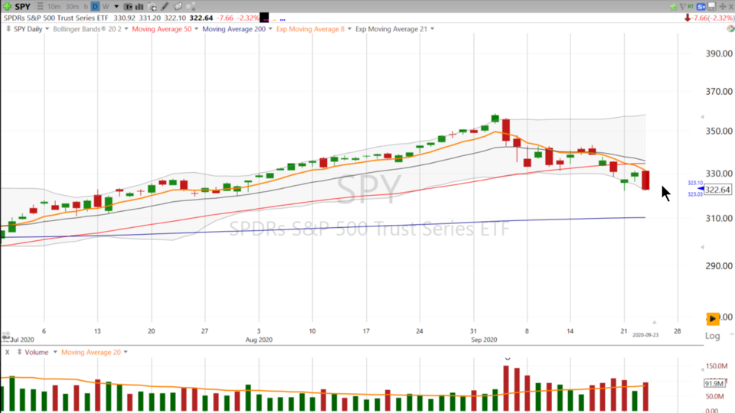The width and height of the screenshot is (735, 413).
Task: Close the Volume pane with the X
Action: (7, 352)
